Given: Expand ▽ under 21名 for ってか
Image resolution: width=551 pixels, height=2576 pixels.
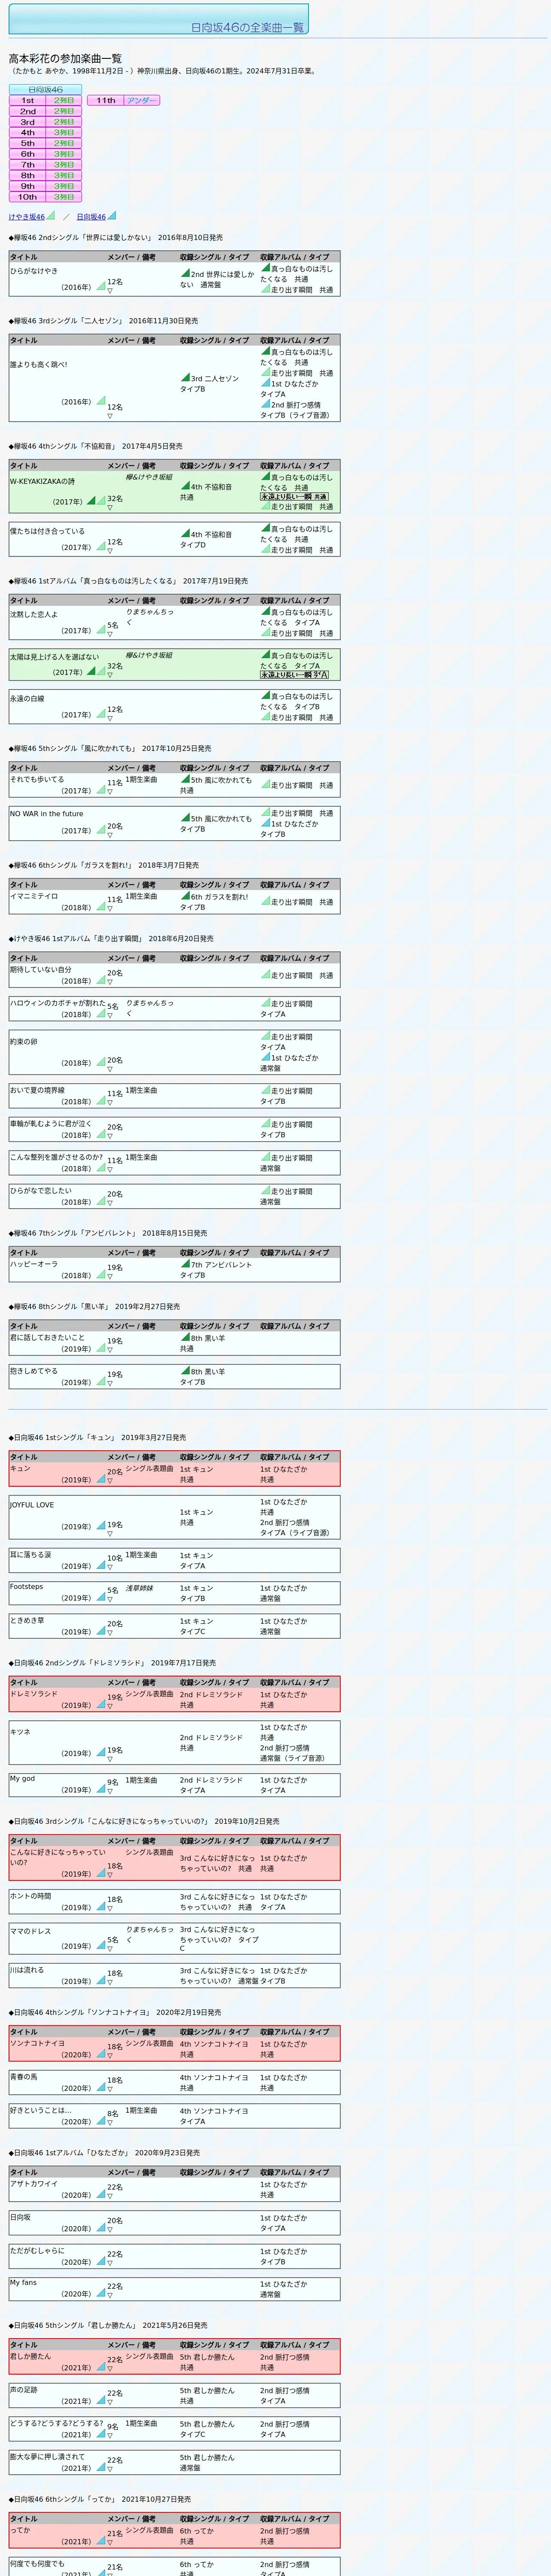Looking at the screenshot, I should click(110, 2542).
